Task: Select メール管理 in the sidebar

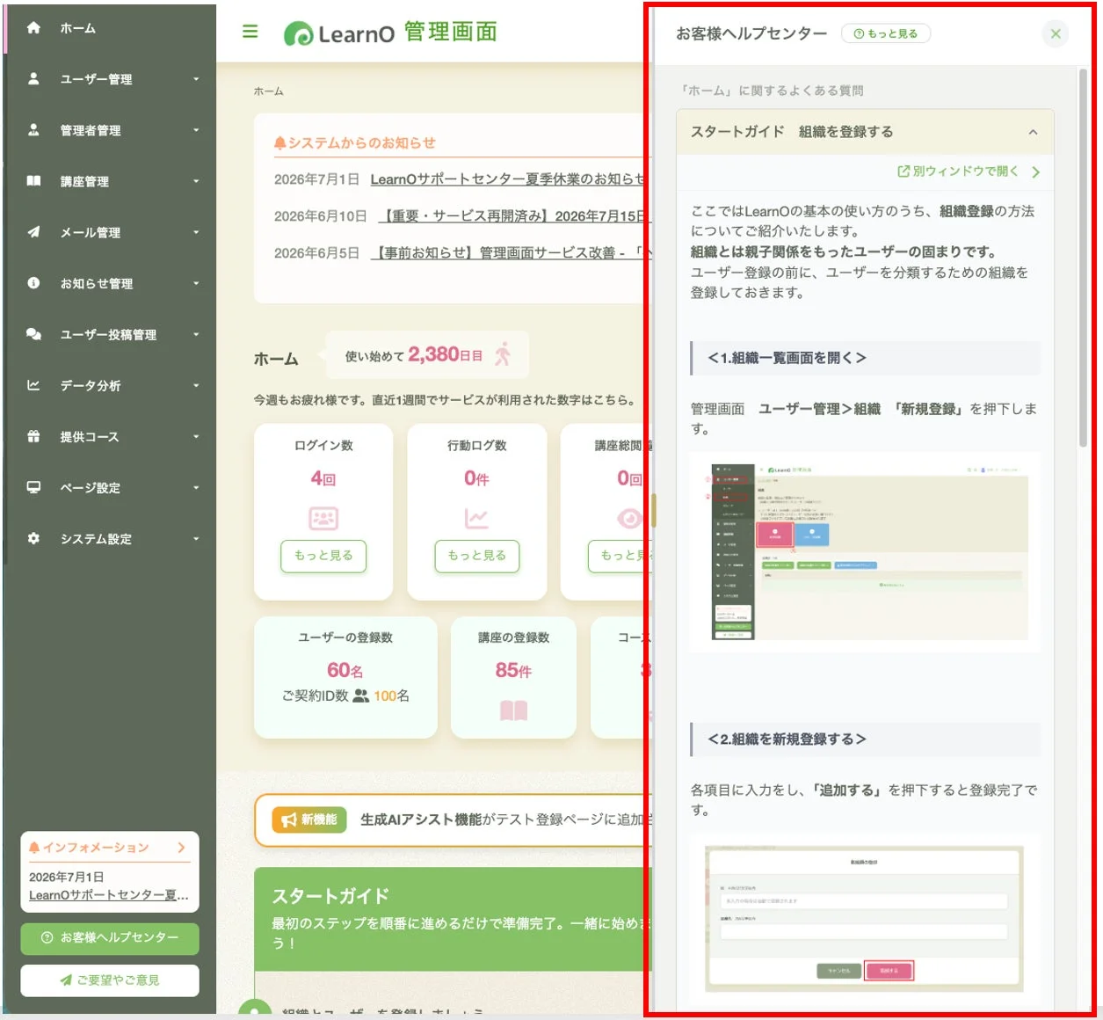Action: [110, 232]
